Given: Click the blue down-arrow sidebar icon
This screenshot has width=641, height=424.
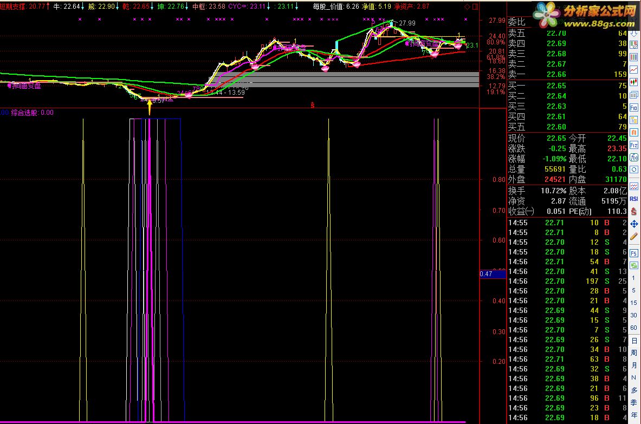Looking at the screenshot, I should (633, 34).
